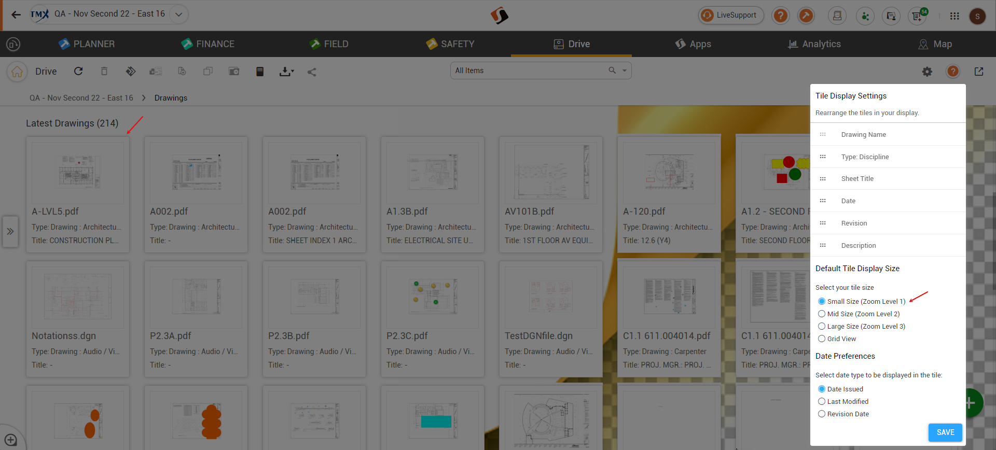Click the Drive home icon

point(17,72)
